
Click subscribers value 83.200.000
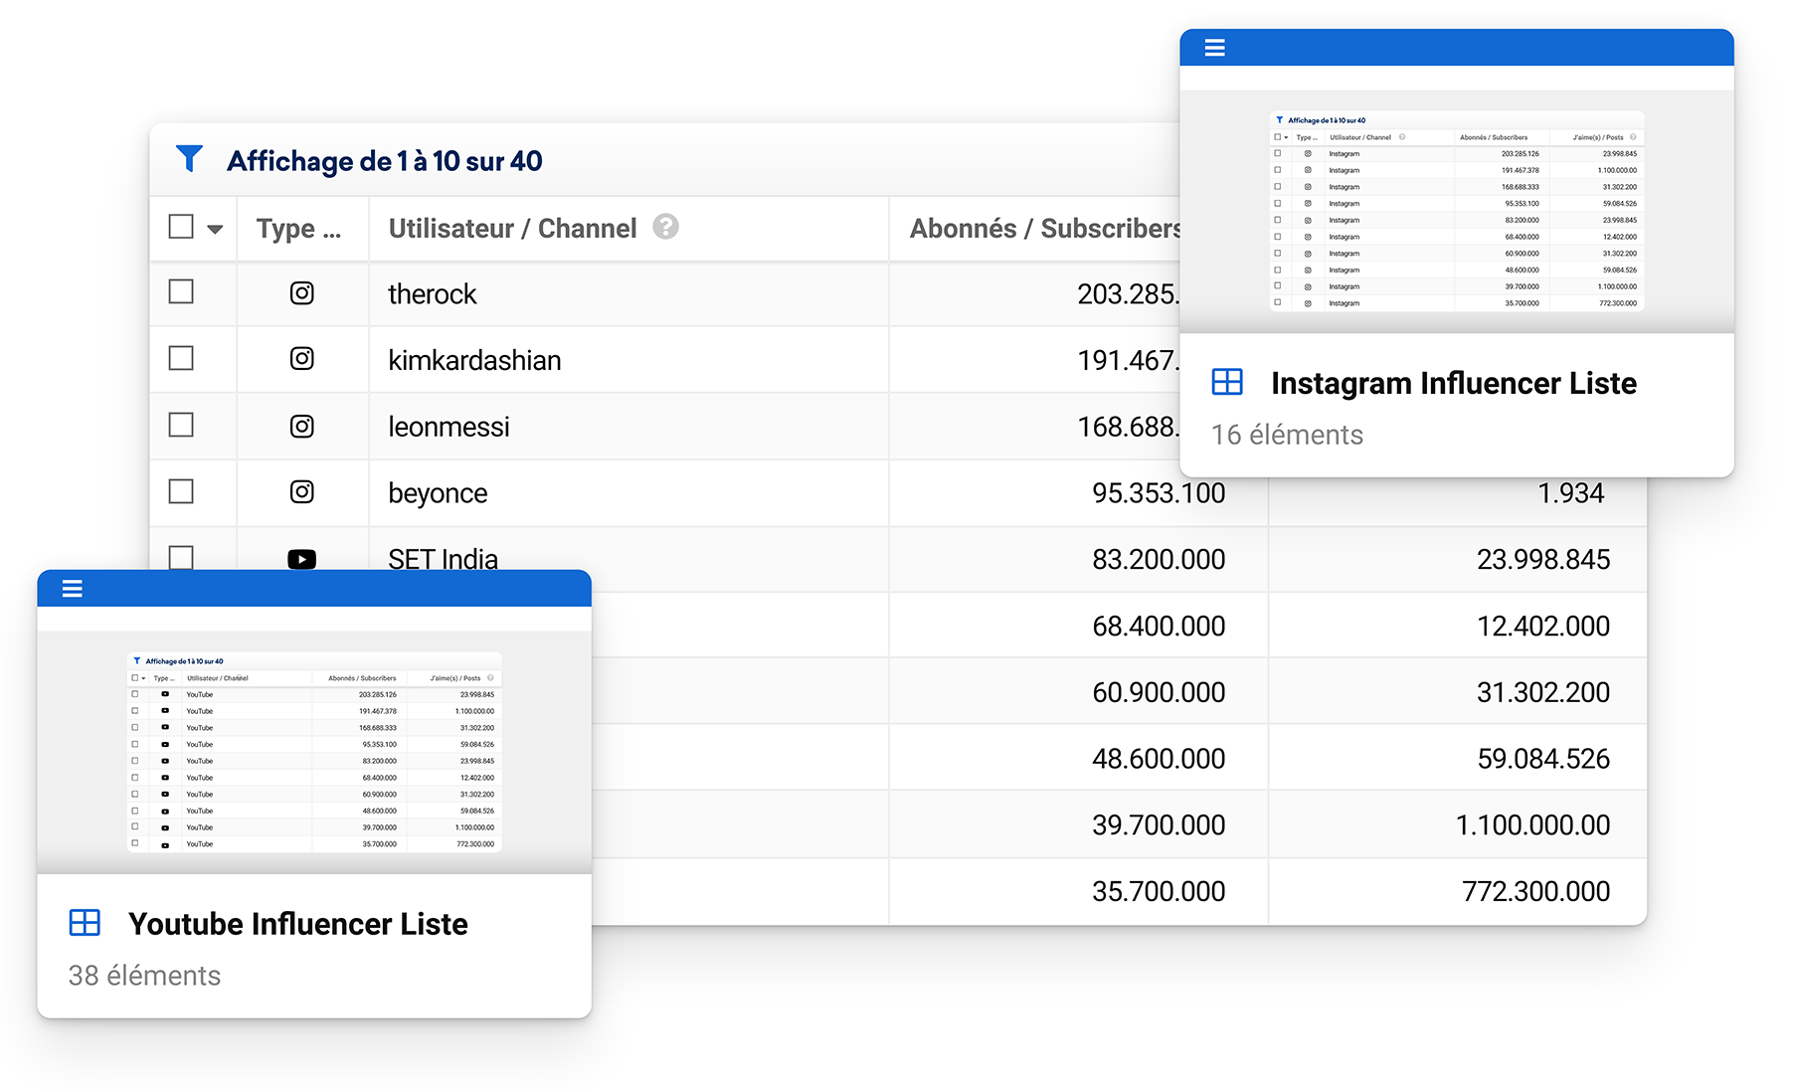[1159, 559]
